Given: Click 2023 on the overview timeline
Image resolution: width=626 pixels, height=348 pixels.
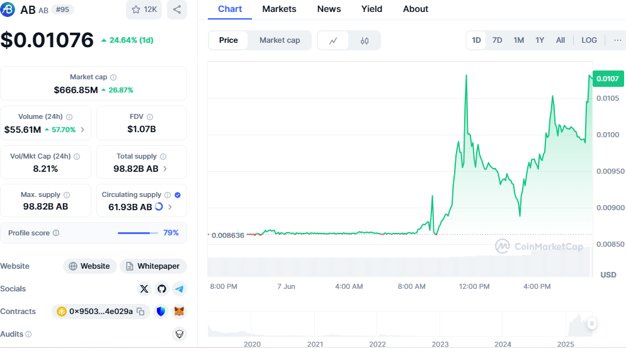Looking at the screenshot, I should pyautogui.click(x=440, y=344).
